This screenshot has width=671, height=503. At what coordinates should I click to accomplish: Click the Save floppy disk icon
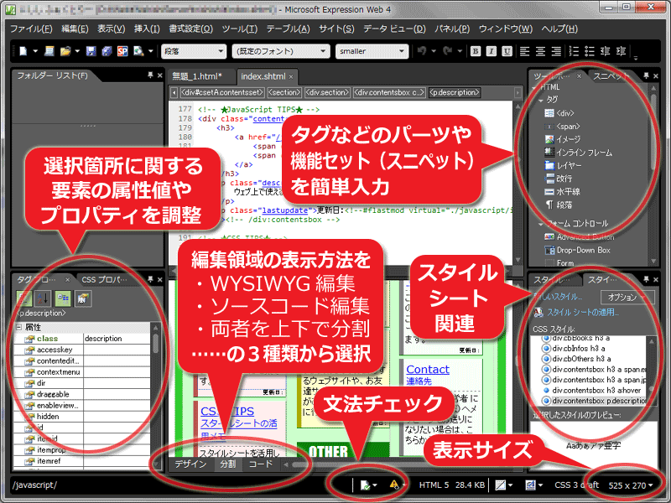tap(91, 51)
